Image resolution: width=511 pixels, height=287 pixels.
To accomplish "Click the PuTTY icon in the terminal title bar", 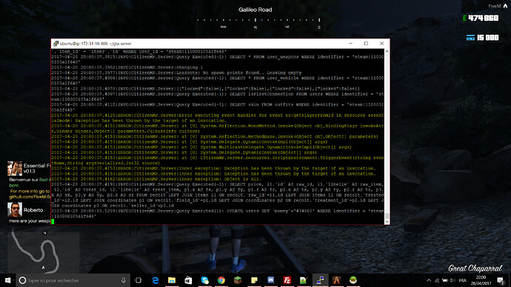I will pos(56,44).
